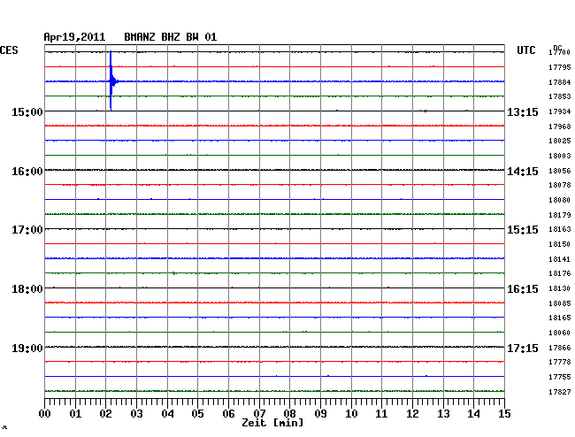Click the "11" minute axis label
575x437 pixels.
click(381, 414)
